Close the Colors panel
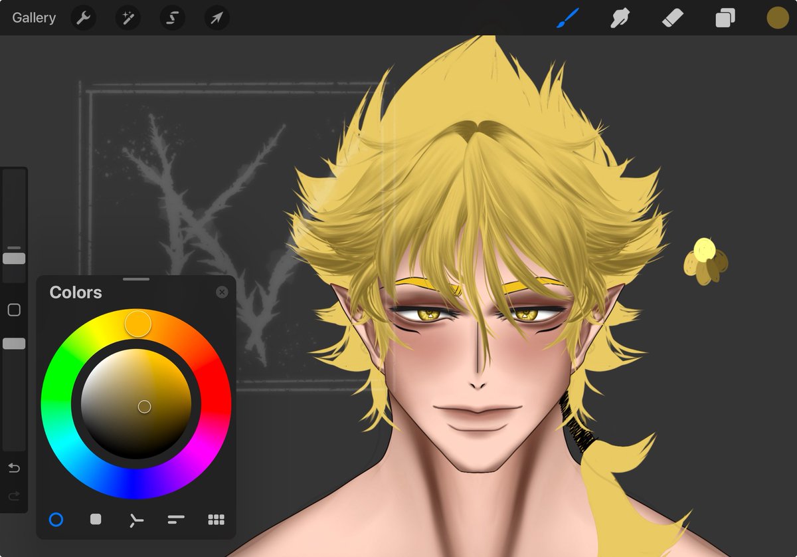This screenshot has width=797, height=557. [x=222, y=292]
